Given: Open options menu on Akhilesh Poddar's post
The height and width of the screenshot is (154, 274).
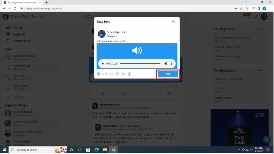Looking at the screenshot, I should [x=178, y=104].
